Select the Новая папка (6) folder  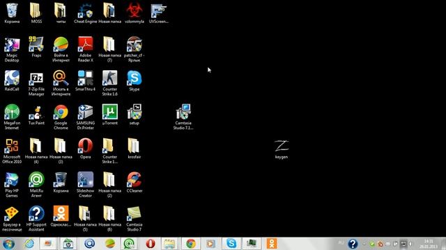tap(110, 219)
